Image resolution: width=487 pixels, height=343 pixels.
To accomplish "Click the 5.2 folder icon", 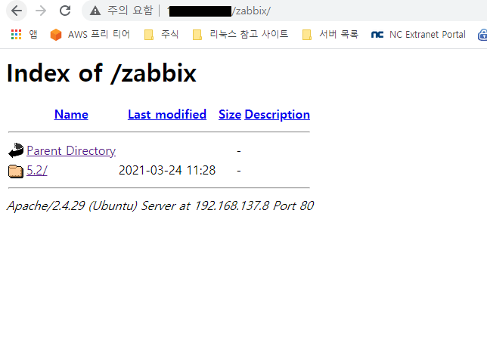I will [16, 171].
